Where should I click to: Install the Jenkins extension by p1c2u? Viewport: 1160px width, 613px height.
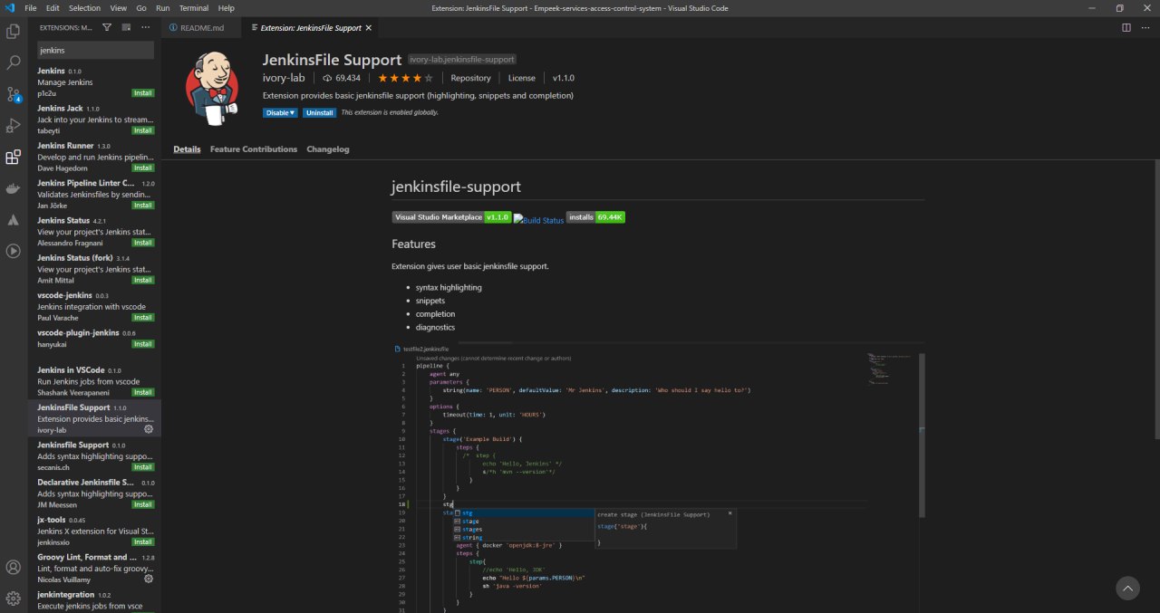coord(143,93)
